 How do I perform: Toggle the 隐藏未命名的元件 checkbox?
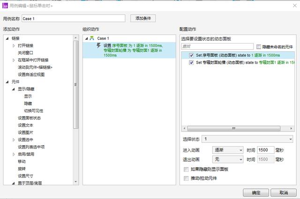click(258, 47)
